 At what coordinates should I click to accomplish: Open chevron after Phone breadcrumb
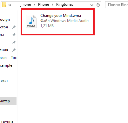tap(52, 5)
